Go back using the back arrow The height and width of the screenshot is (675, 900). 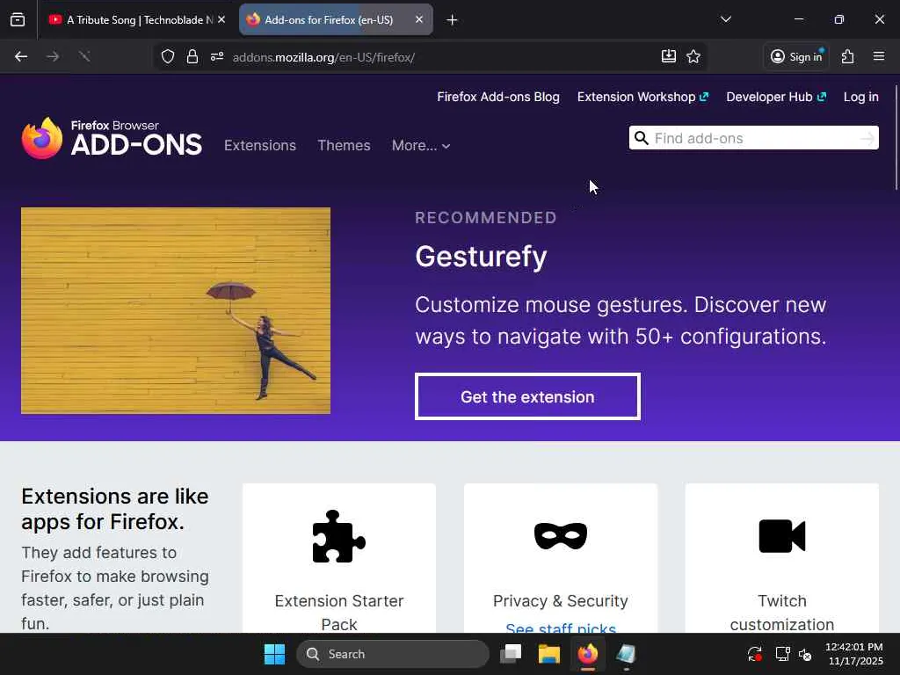(21, 57)
